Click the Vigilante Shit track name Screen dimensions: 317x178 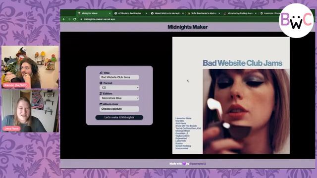tap(182, 136)
